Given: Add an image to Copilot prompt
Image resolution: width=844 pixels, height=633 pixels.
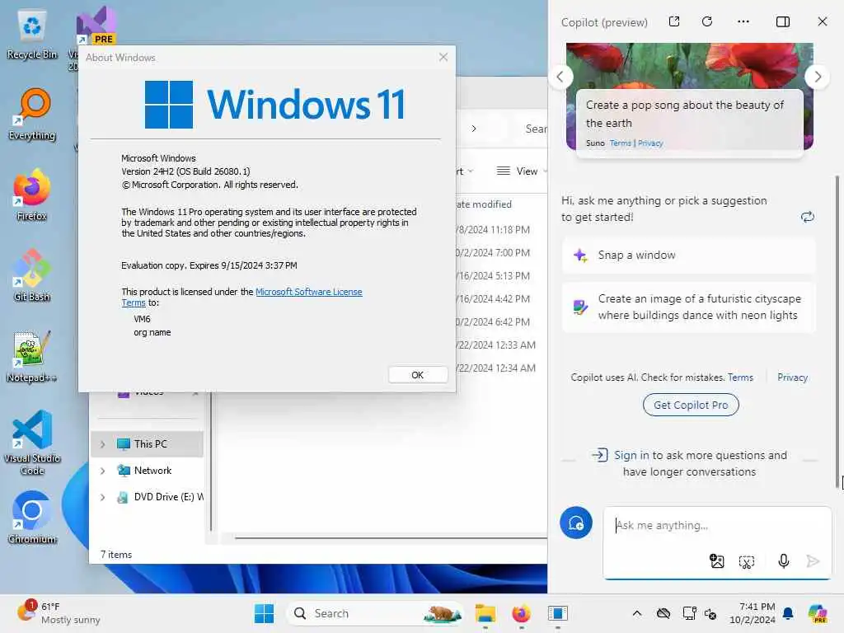Looking at the screenshot, I should point(716,561).
